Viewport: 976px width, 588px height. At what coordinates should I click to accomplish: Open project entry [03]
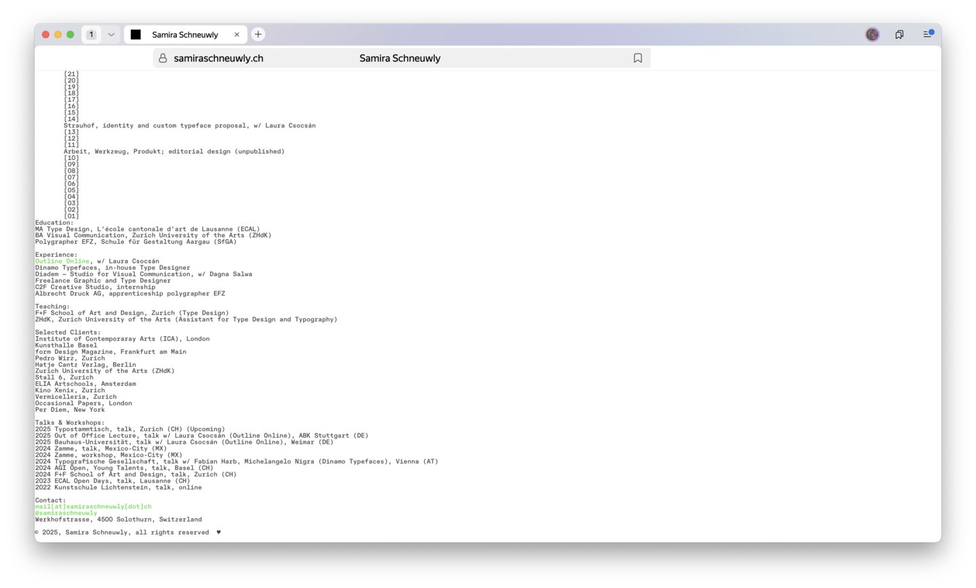[x=71, y=203]
